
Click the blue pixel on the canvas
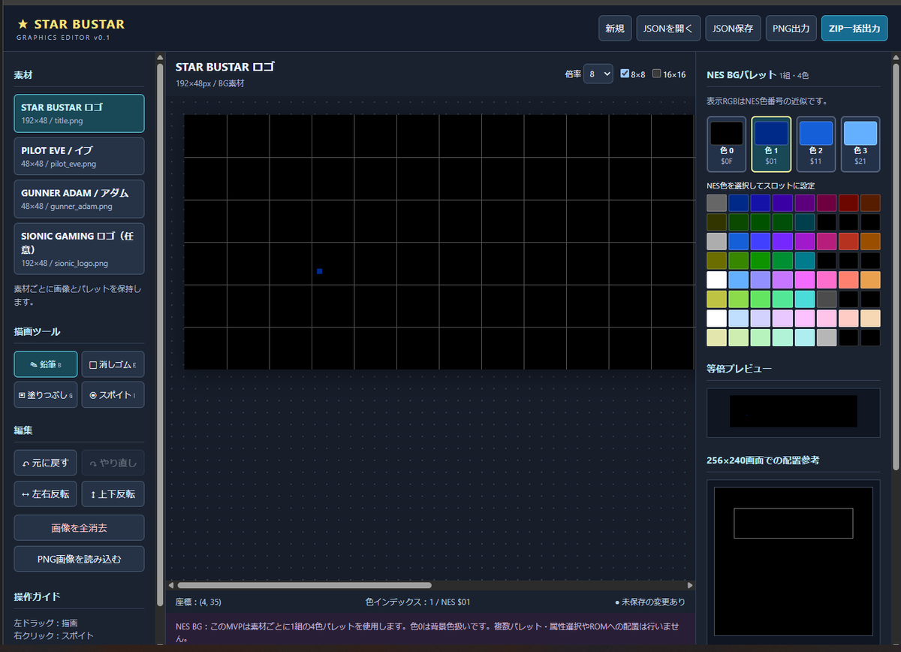(319, 271)
